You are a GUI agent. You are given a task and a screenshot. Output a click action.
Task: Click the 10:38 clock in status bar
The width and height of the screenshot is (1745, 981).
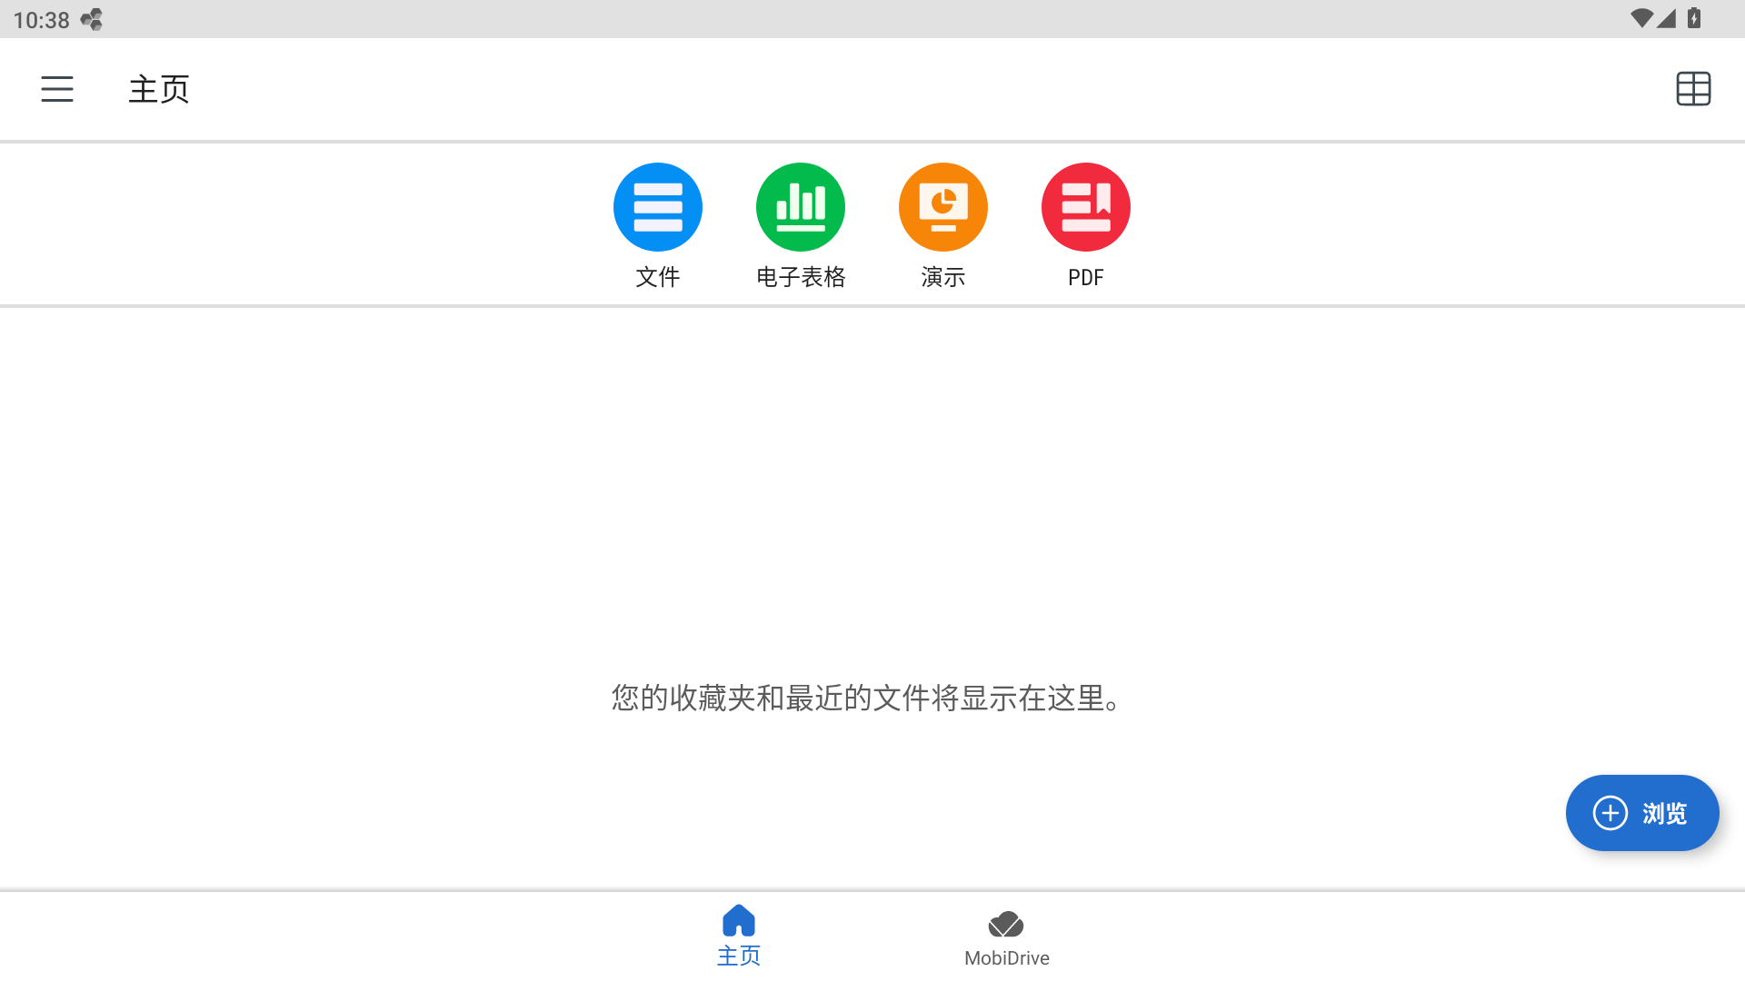click(42, 20)
